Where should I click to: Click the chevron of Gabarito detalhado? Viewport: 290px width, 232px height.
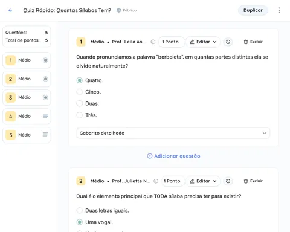265,133
